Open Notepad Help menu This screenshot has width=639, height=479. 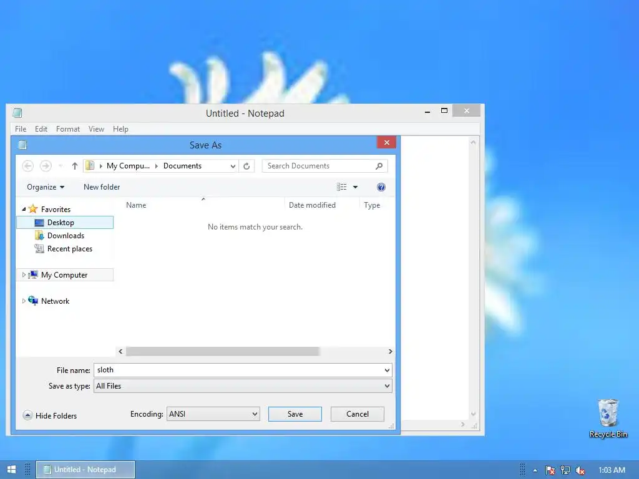click(120, 128)
